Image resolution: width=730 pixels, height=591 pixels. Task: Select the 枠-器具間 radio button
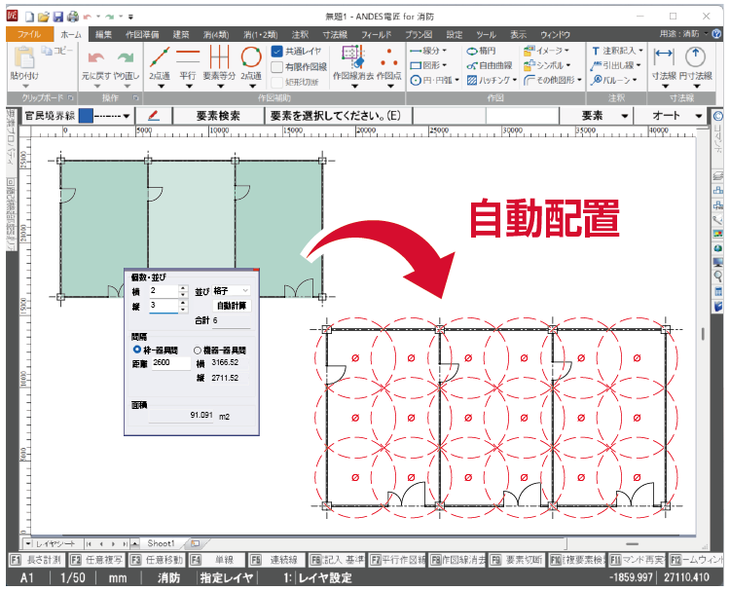[137, 350]
